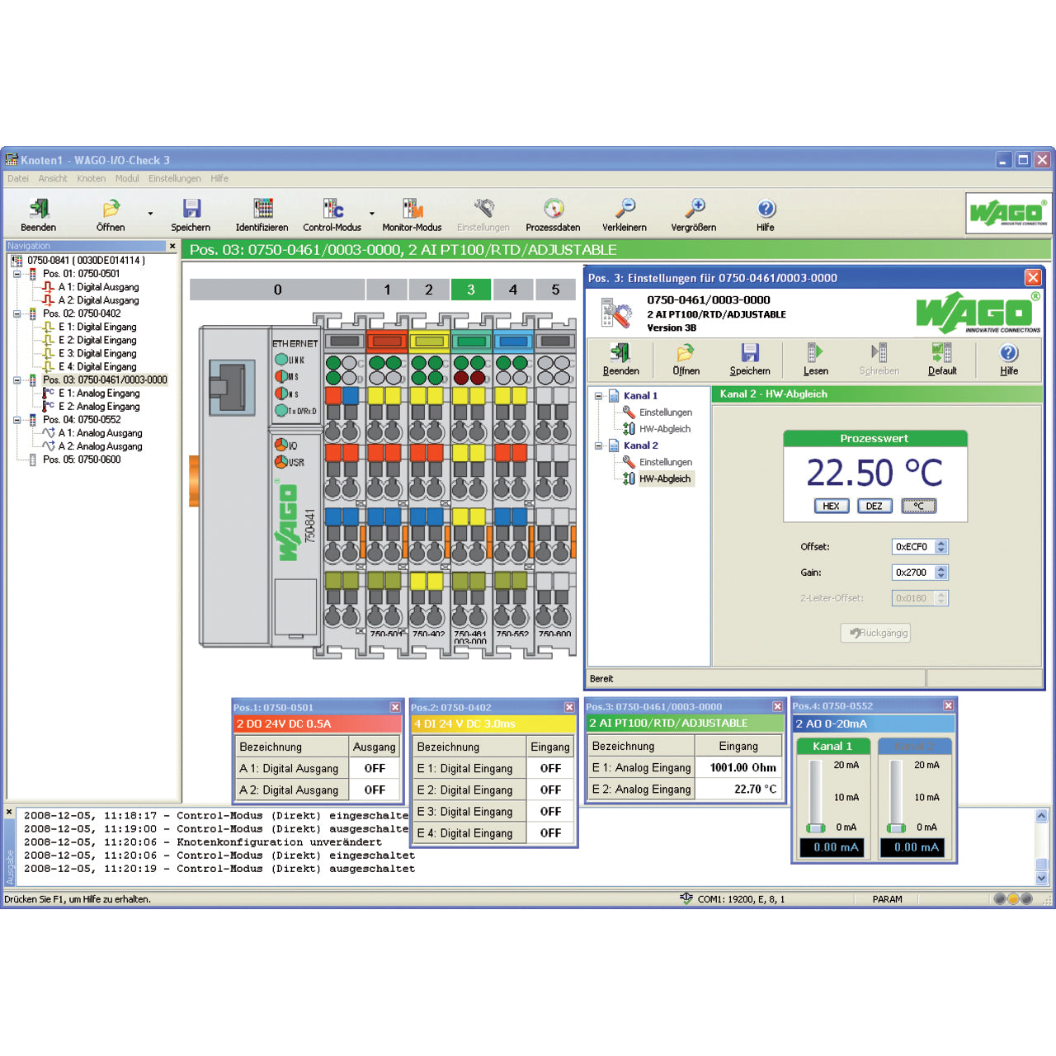The image size is (1056, 1056).
Task: Switch to Monitor-Modus via toolbar icon
Action: tap(412, 209)
